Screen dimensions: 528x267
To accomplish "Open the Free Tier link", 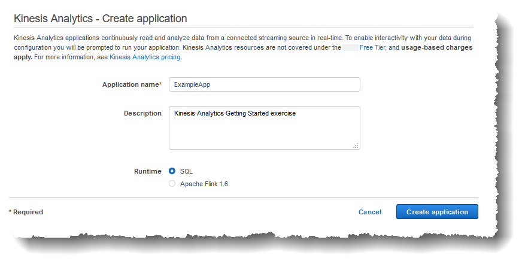I will tap(372, 47).
